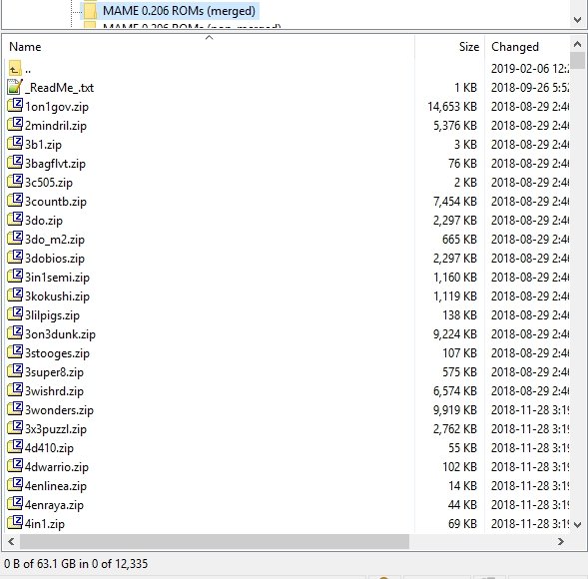
Task: Click the zip icon of 3super8.zip
Action: point(15,371)
